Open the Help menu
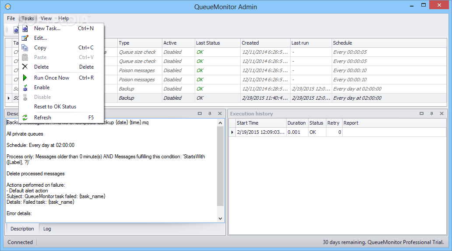Screen dimensions: 452x251 pos(64,18)
